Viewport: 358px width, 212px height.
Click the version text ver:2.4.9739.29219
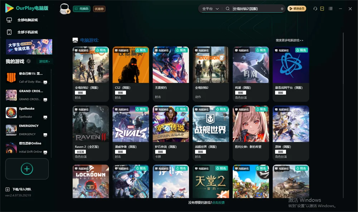click(x=18, y=196)
